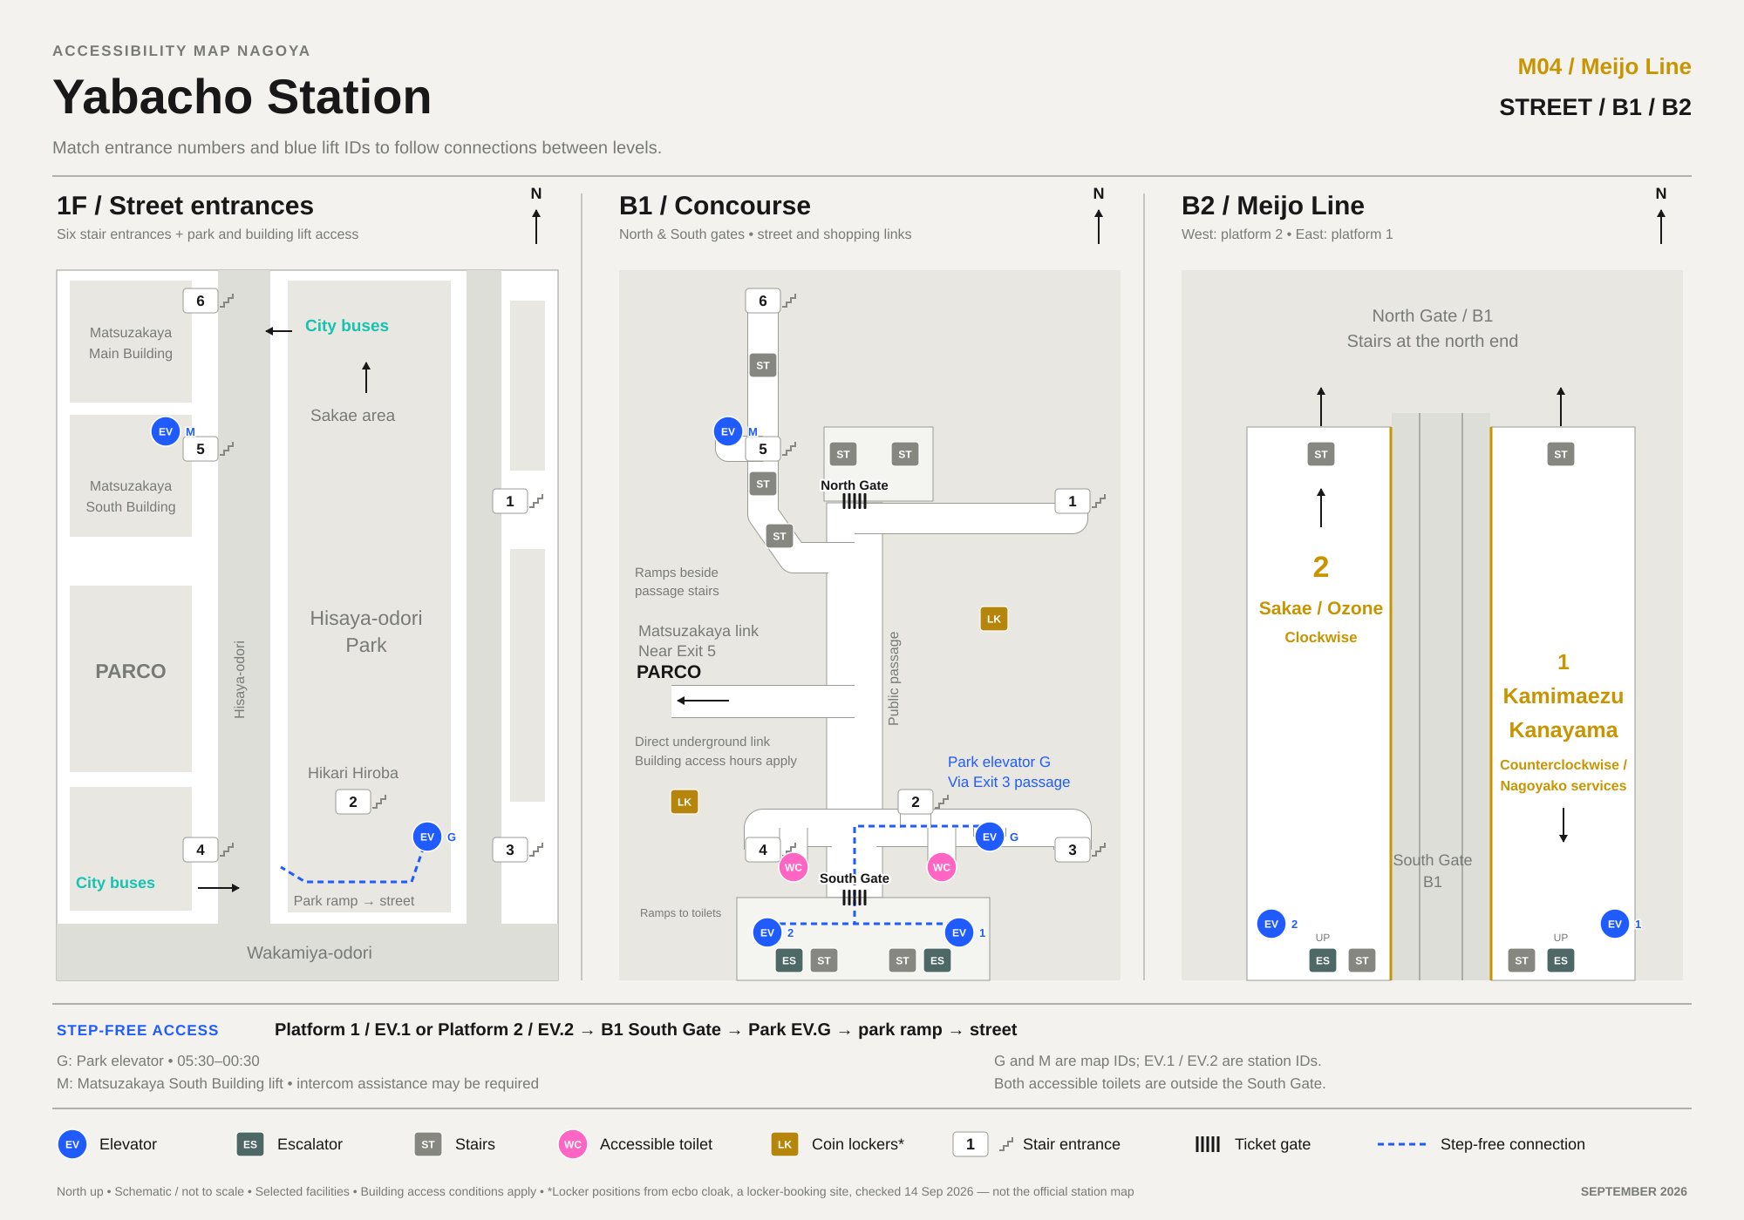Click the ES escalator icon on B2 platform 1
Viewport: 1744px width, 1220px height.
[x=1561, y=960]
